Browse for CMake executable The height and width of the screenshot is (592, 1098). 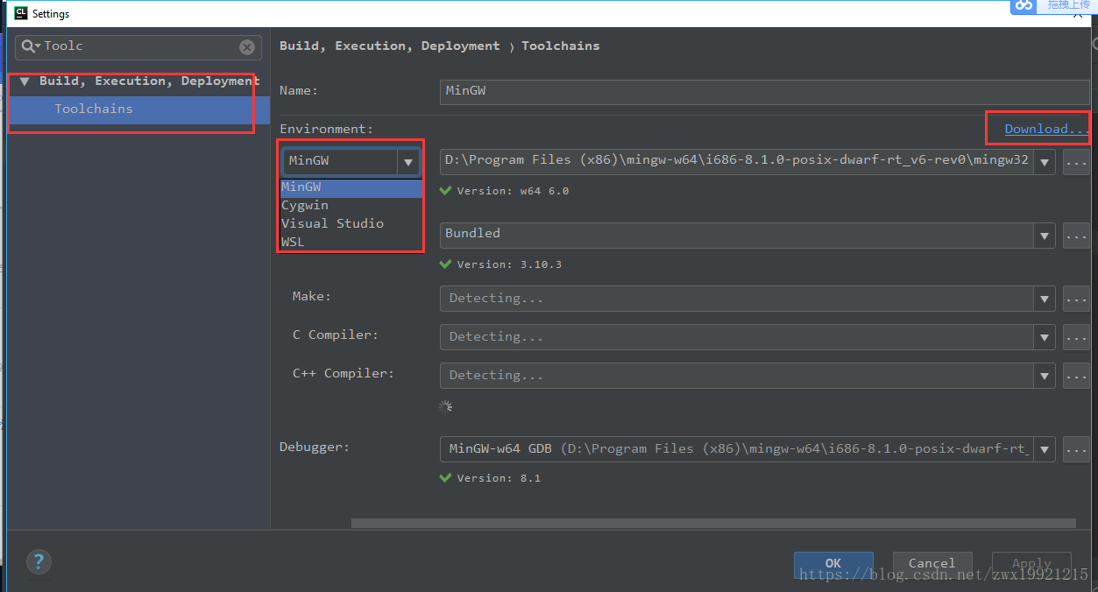pos(1076,235)
